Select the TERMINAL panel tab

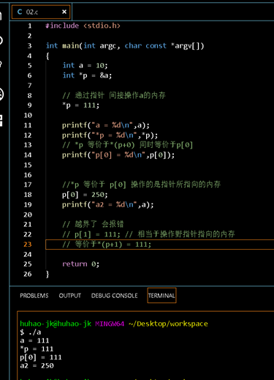161,296
